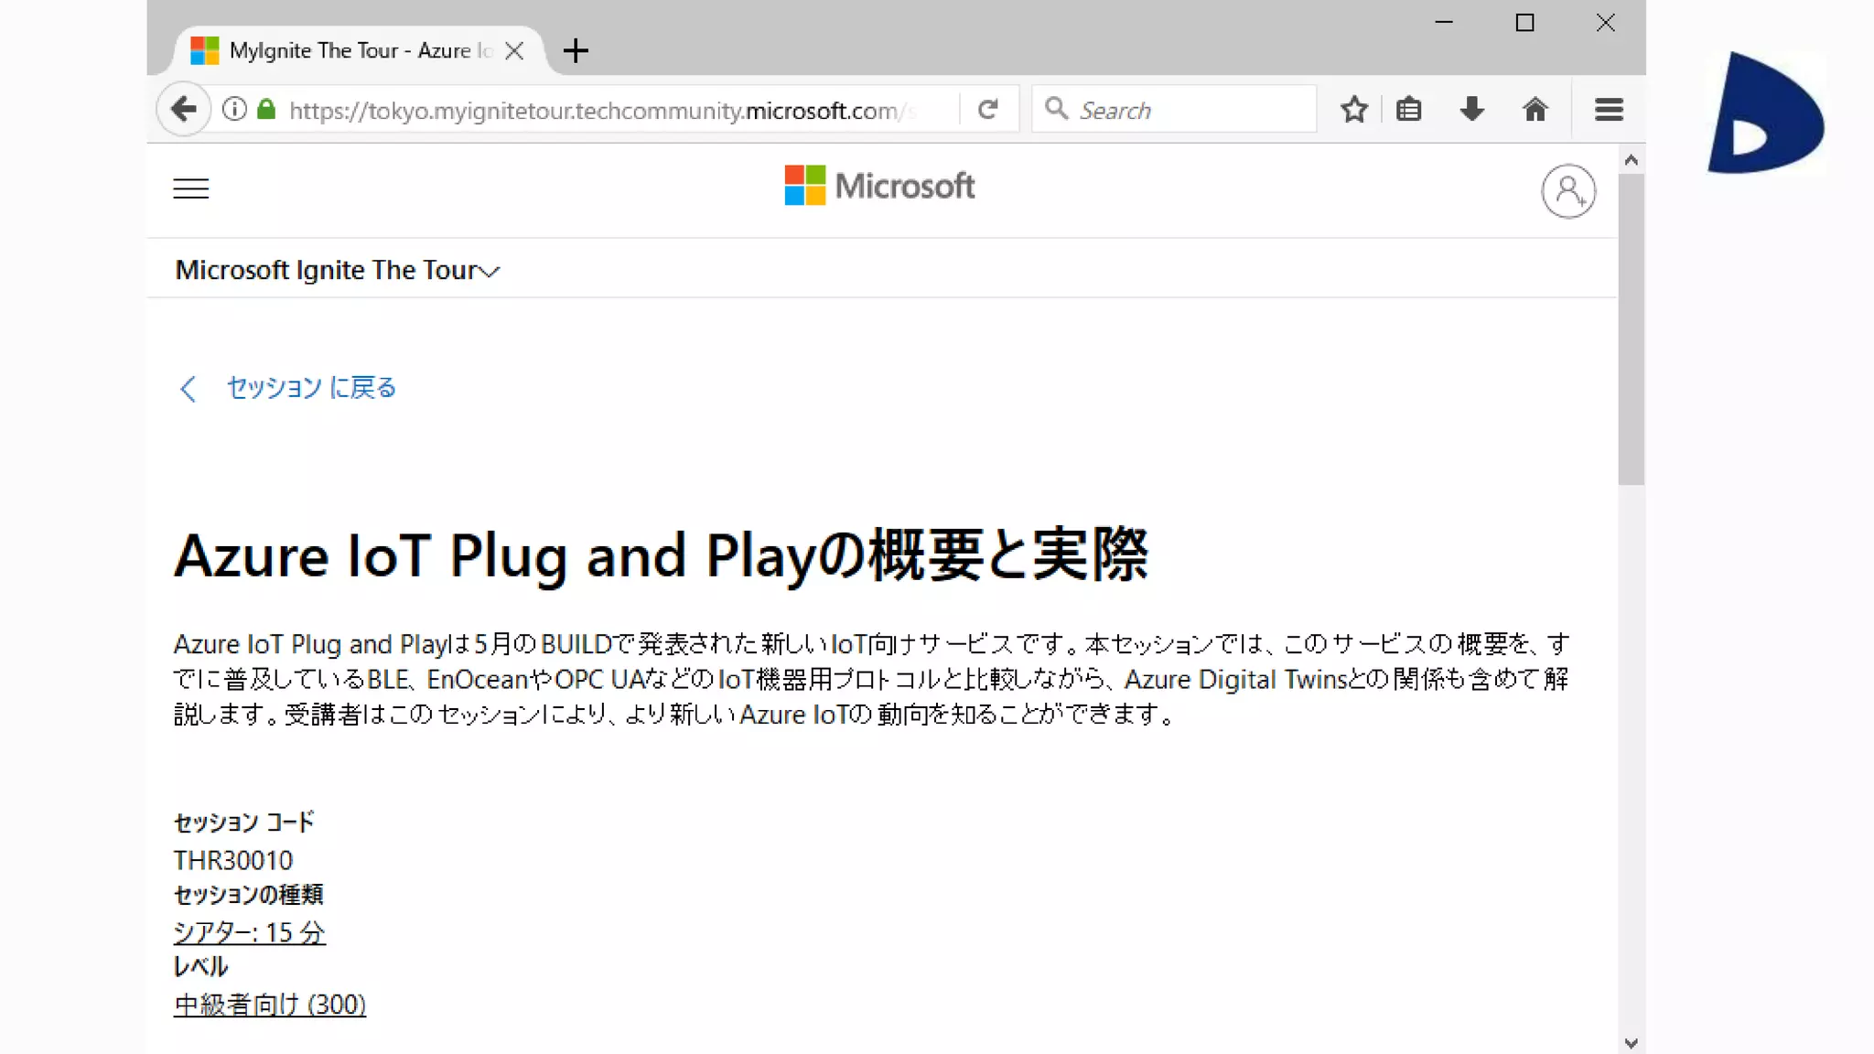Click the scrollbar down arrow

click(1631, 1043)
